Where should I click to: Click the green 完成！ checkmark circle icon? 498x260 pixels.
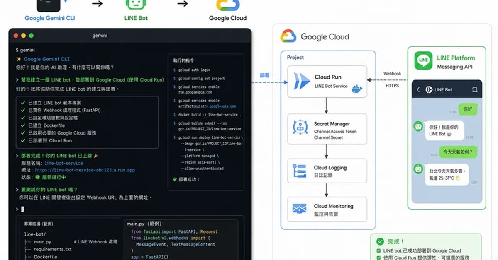380,241
